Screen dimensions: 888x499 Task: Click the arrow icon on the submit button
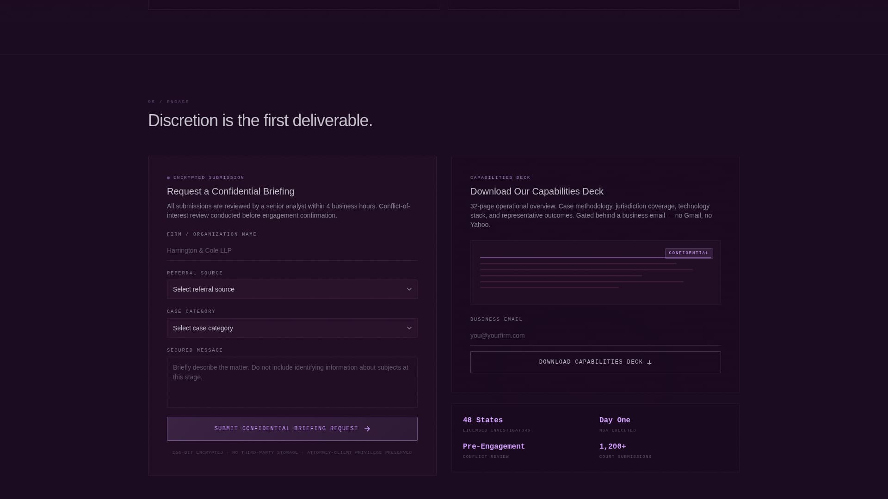coord(367,429)
